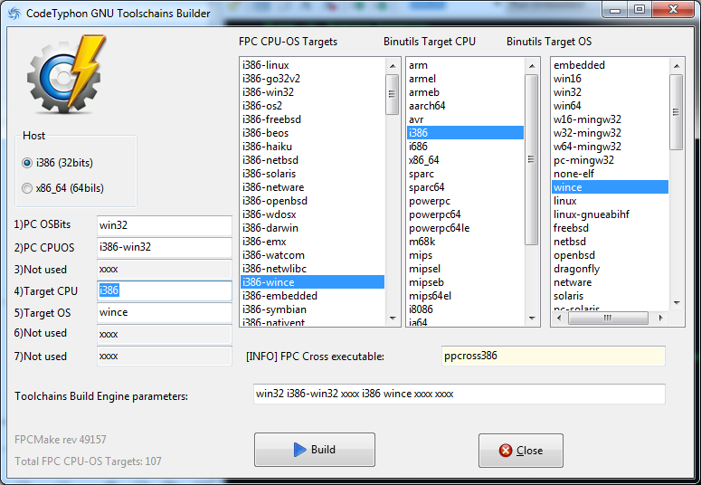The height and width of the screenshot is (485, 701).
Task: Select i386-symbian target
Action: 312,309
